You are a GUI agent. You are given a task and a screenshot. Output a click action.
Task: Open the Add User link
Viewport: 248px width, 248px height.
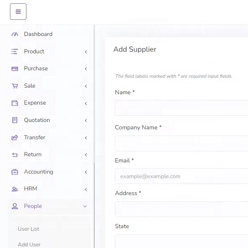(29, 244)
